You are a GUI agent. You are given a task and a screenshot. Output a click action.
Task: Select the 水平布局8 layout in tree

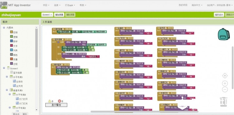point(19,95)
